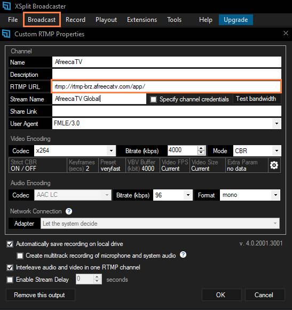Screen dimensions: 292x310
Task: Open the Record menu
Action: pyautogui.click(x=75, y=20)
